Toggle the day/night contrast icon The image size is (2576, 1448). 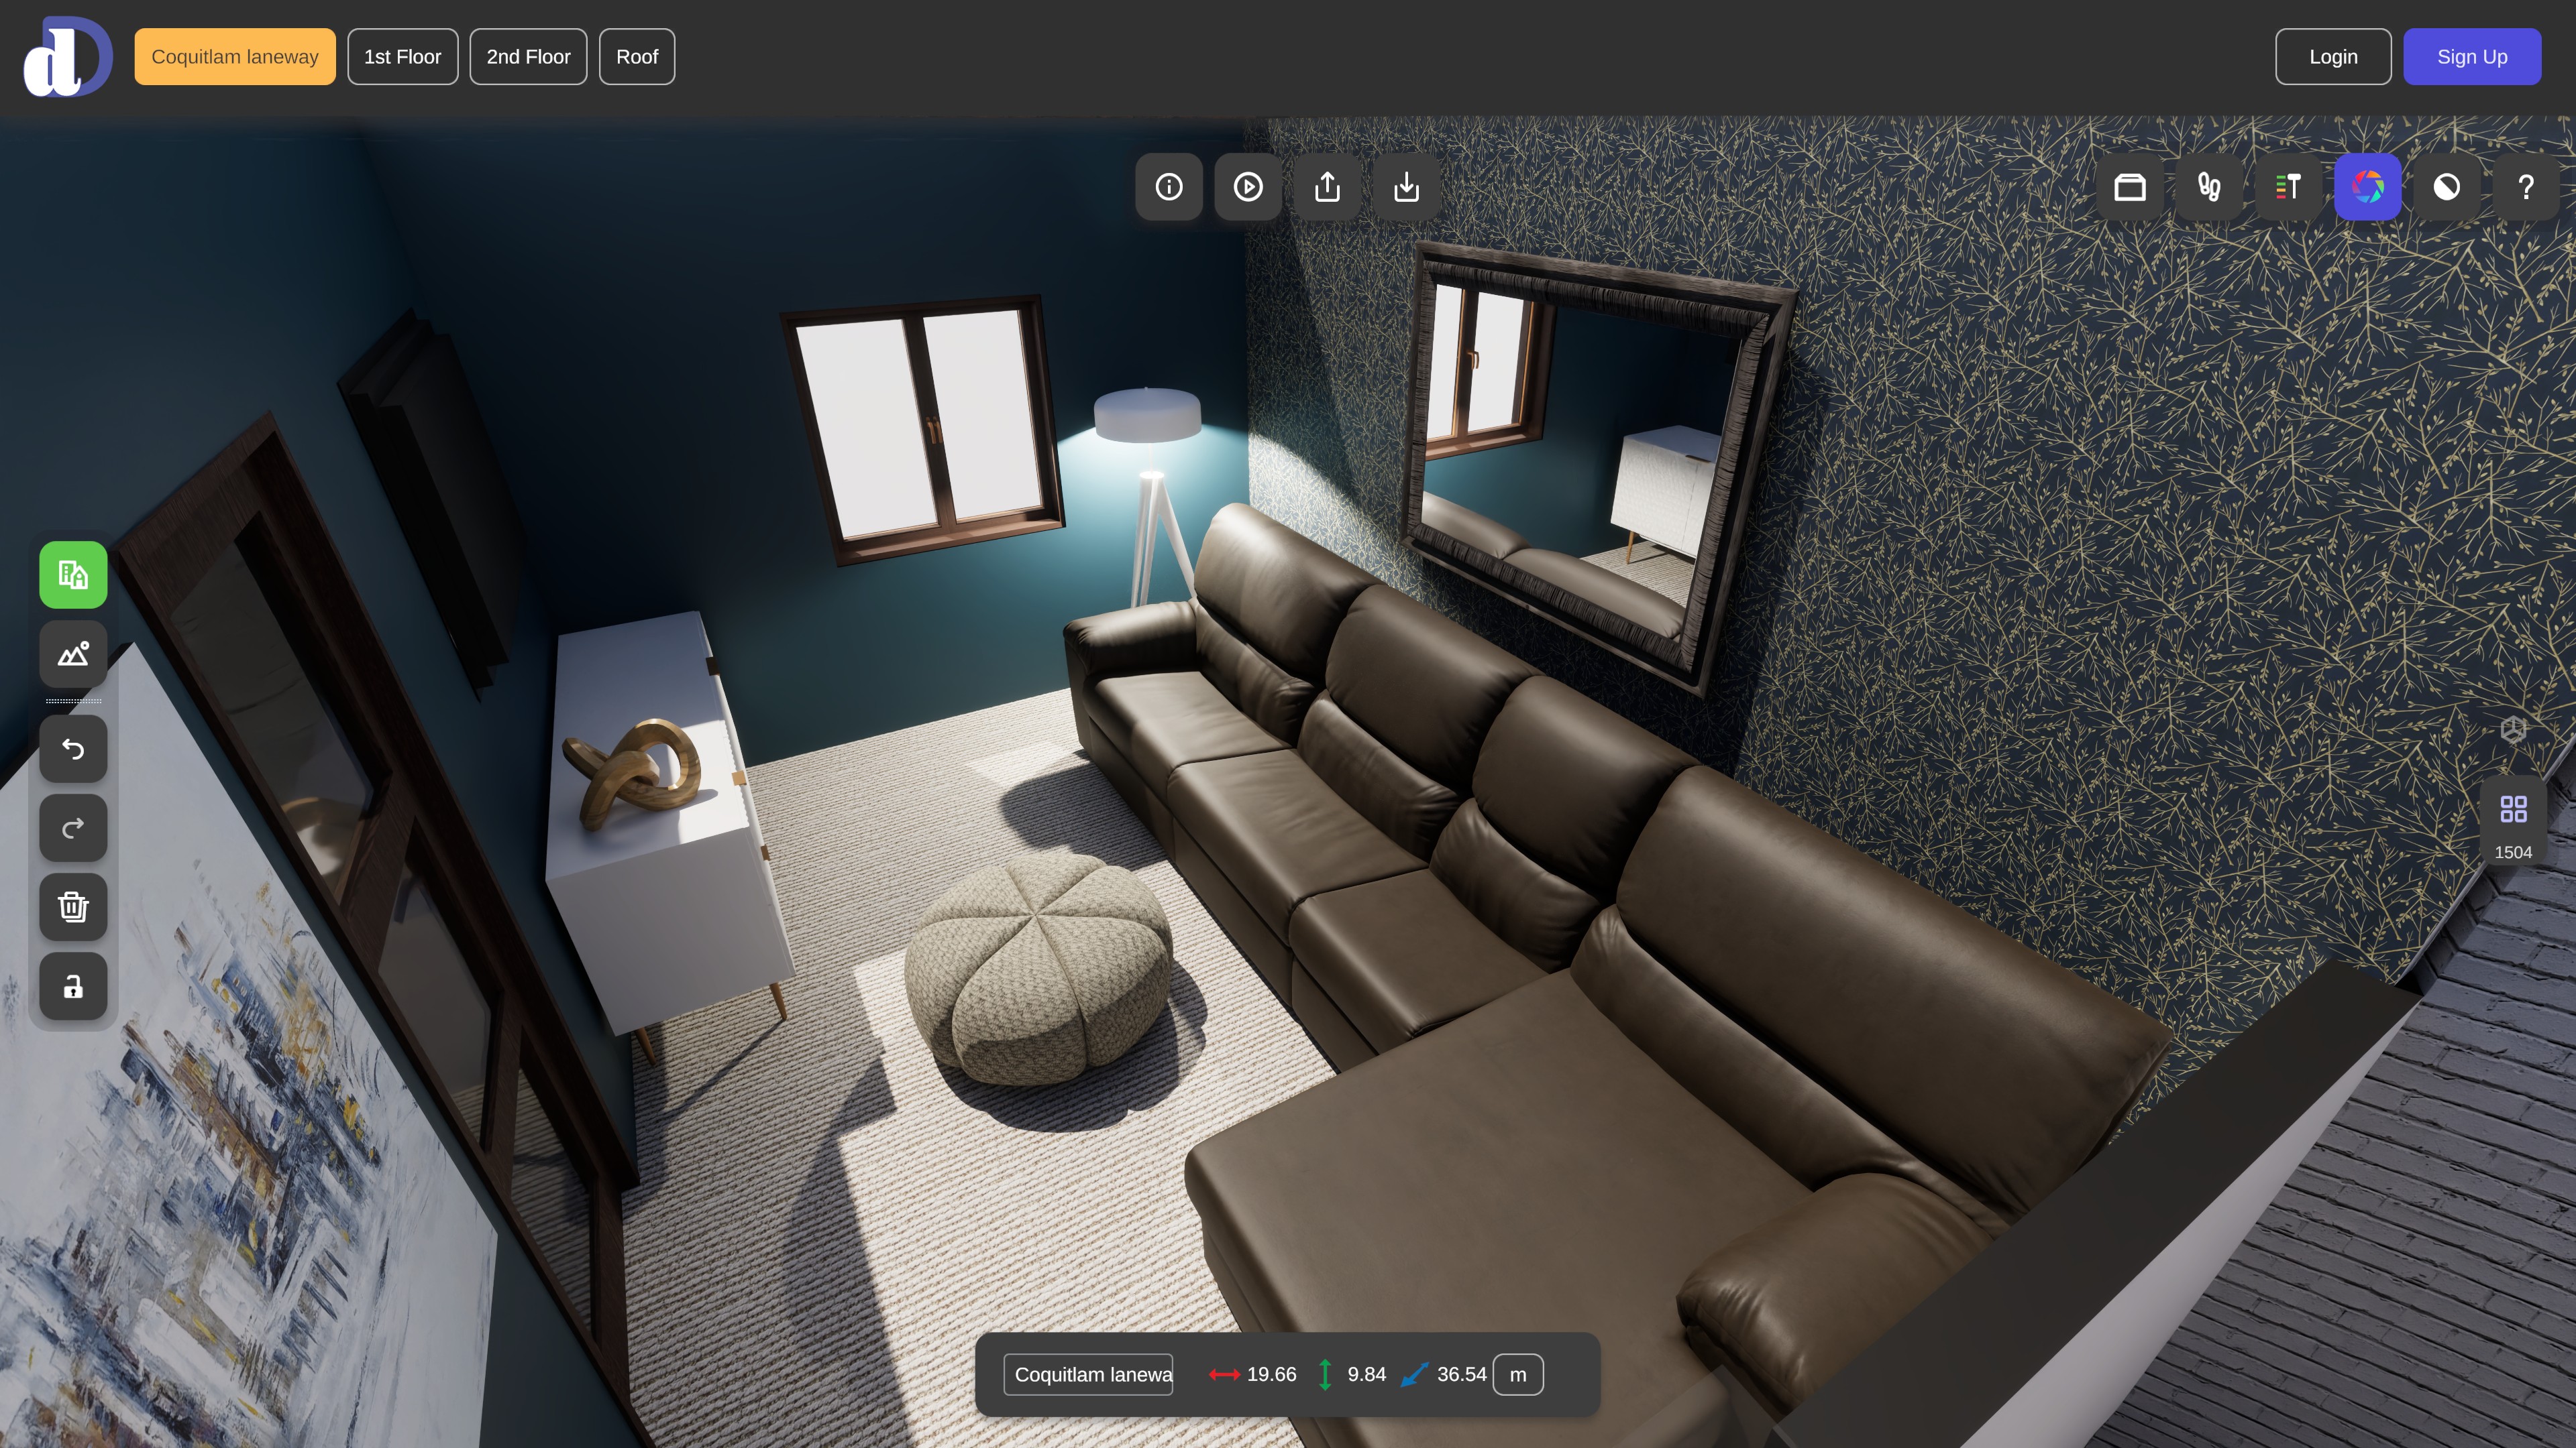2446,187
